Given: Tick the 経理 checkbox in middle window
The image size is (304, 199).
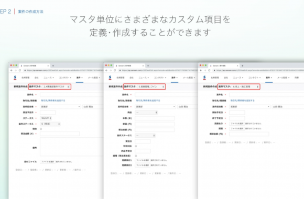Looking at the screenshot, I should tap(136, 156).
